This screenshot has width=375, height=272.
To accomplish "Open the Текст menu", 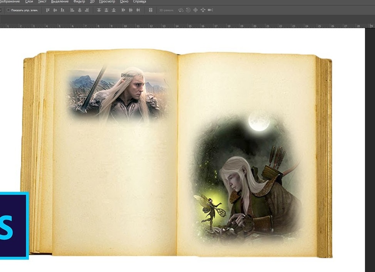I will [42, 2].
